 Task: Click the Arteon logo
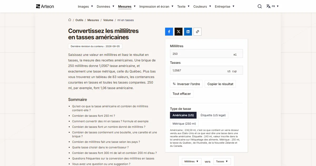(x=45, y=6)
